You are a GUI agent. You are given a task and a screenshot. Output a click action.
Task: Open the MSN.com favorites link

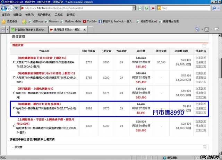tap(36, 21)
